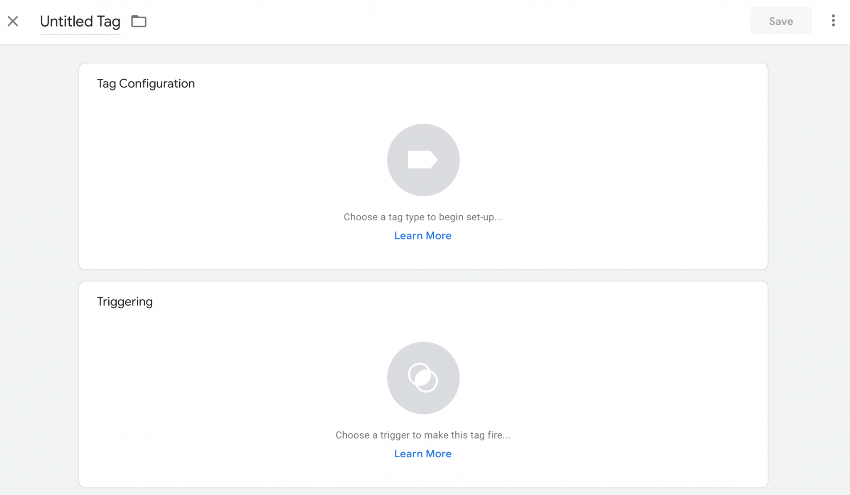The height and width of the screenshot is (495, 850).
Task: Click Save to save the tag
Action: [x=781, y=21]
